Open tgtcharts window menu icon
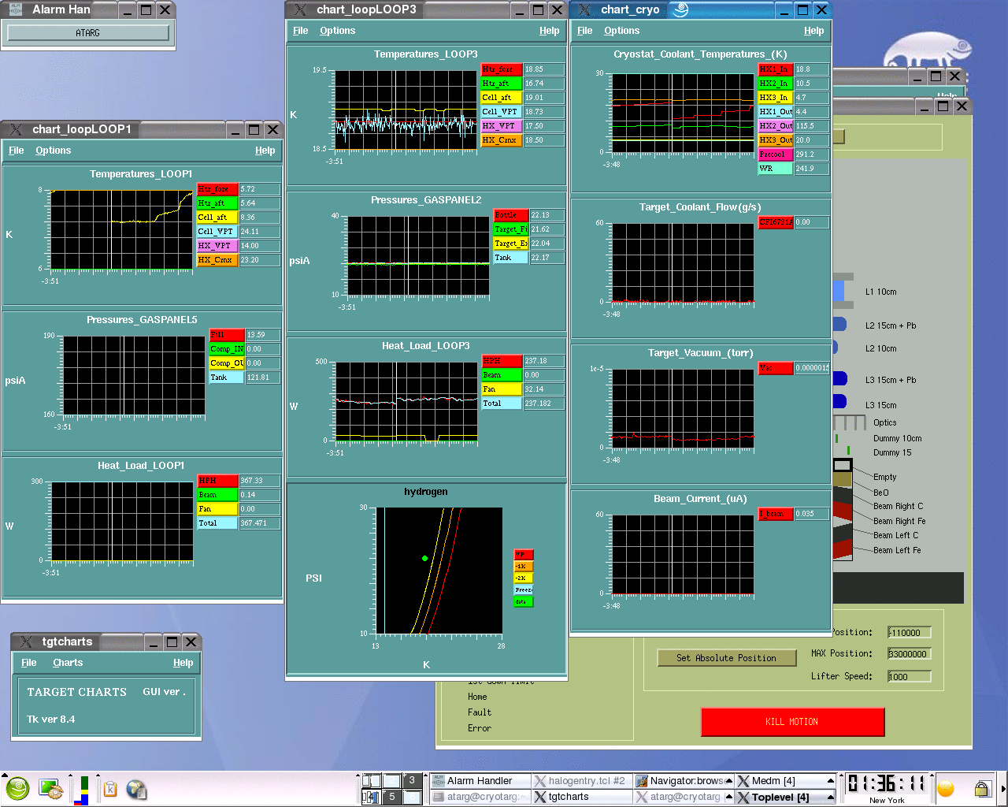Screen dimensions: 1008x807 pyautogui.click(x=25, y=642)
